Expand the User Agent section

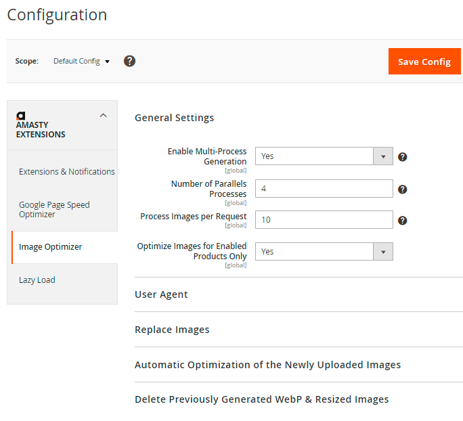point(162,294)
